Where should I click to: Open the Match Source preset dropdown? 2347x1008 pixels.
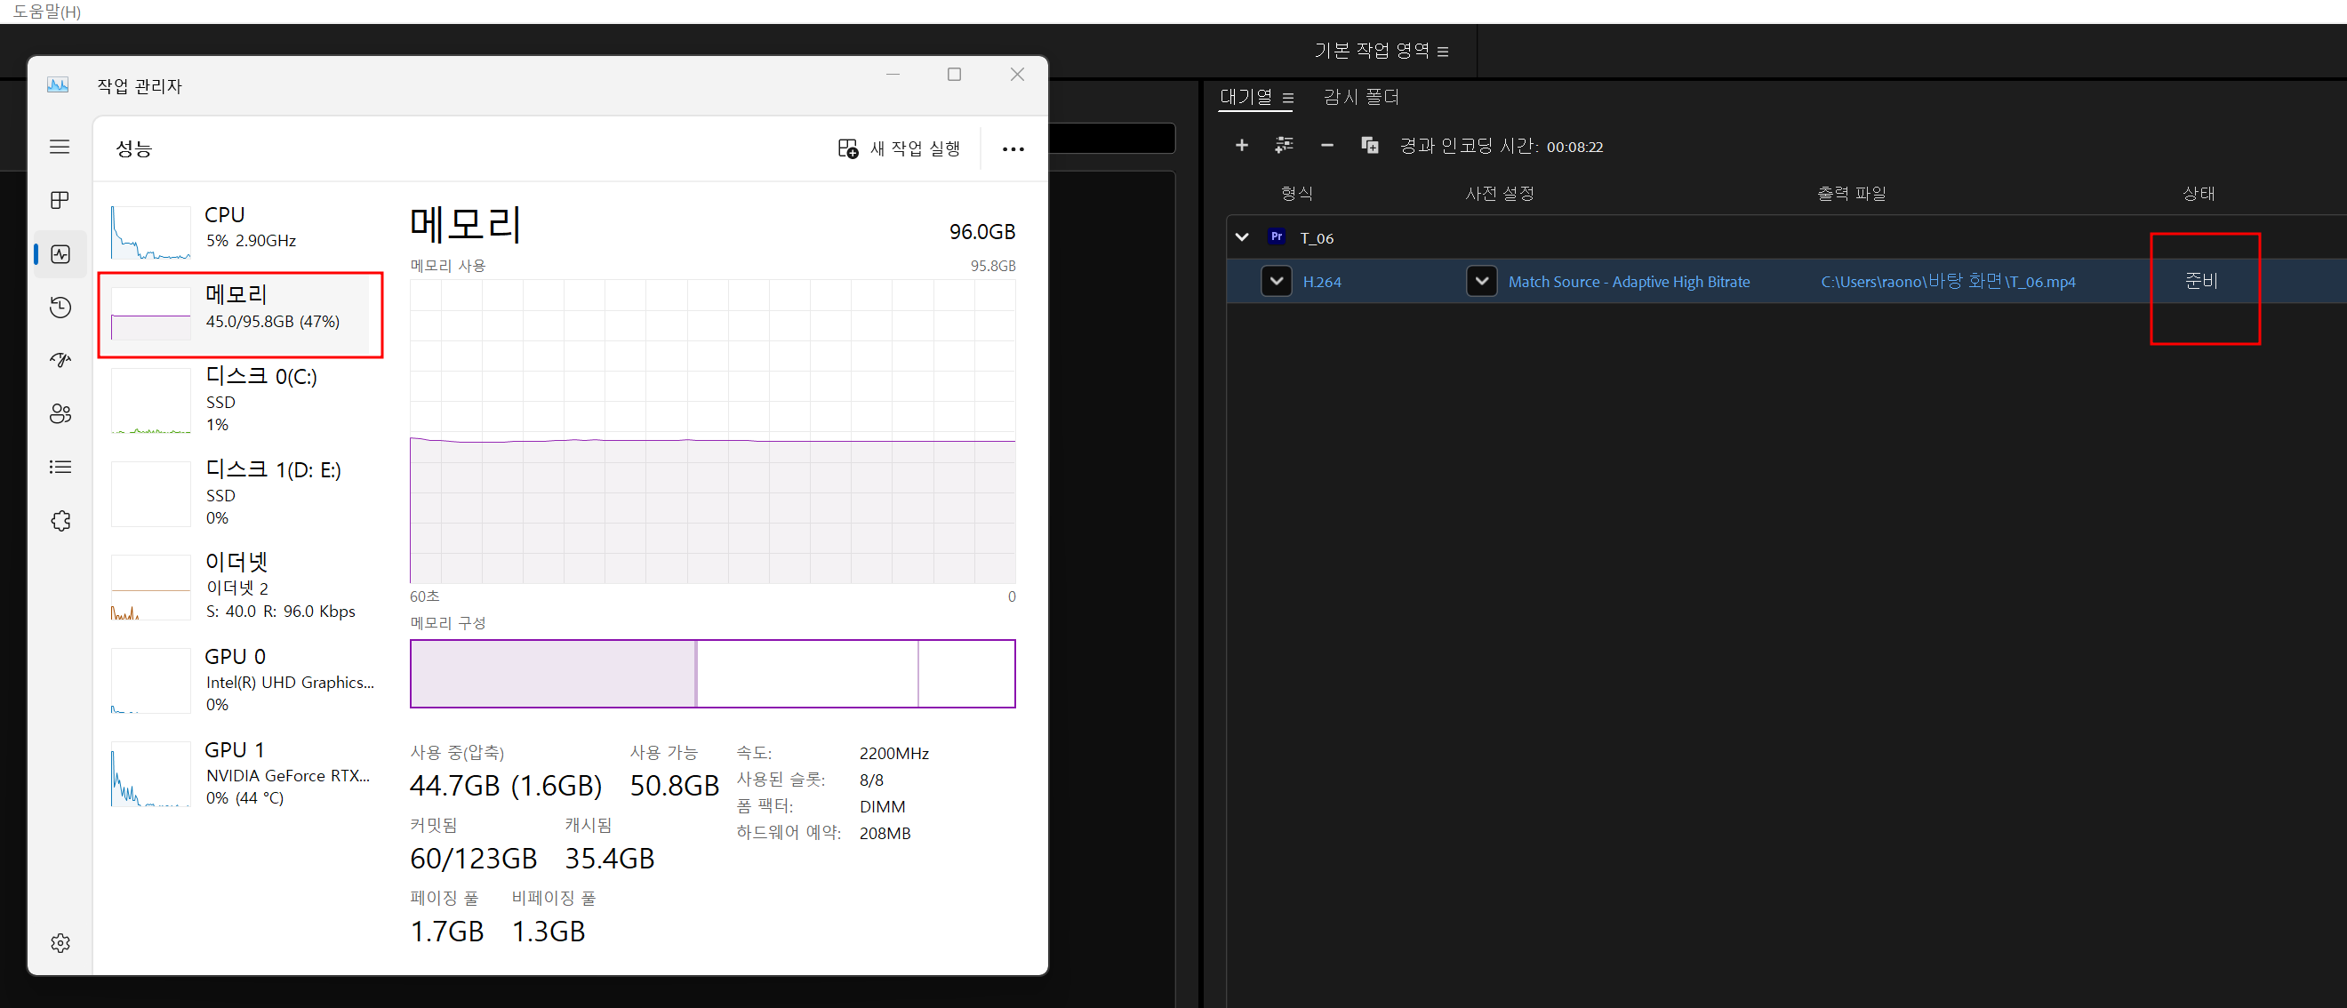point(1481,282)
